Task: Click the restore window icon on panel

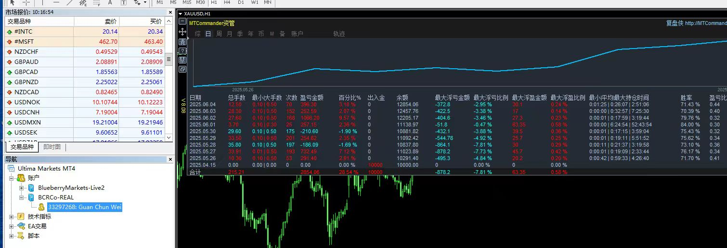Action: pos(182,69)
